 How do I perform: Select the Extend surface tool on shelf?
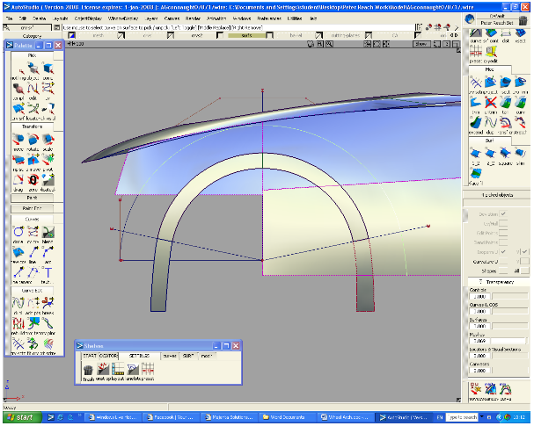tap(476, 125)
